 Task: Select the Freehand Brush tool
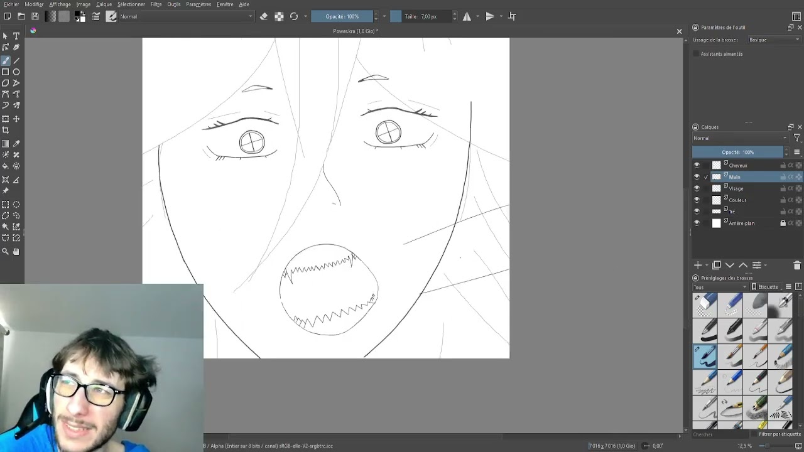pos(6,60)
